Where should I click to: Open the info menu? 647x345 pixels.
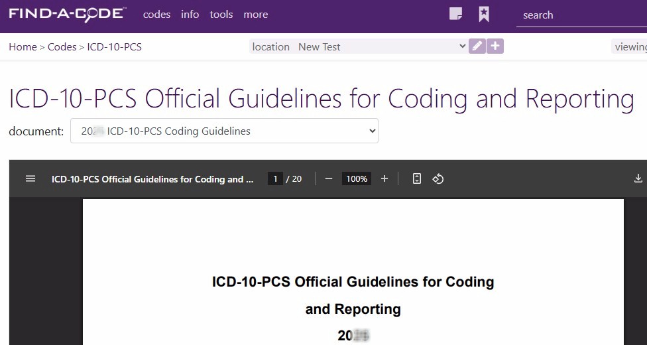pyautogui.click(x=190, y=15)
